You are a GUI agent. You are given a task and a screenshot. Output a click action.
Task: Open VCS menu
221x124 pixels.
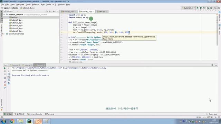click(x=54, y=4)
